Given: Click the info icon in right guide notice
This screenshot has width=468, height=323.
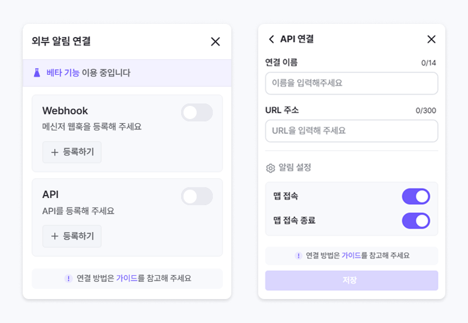Looking at the screenshot, I should 298,256.
